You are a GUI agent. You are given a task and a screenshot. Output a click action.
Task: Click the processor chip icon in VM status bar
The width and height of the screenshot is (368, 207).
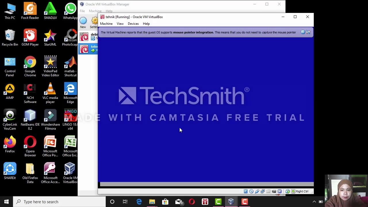point(280,191)
